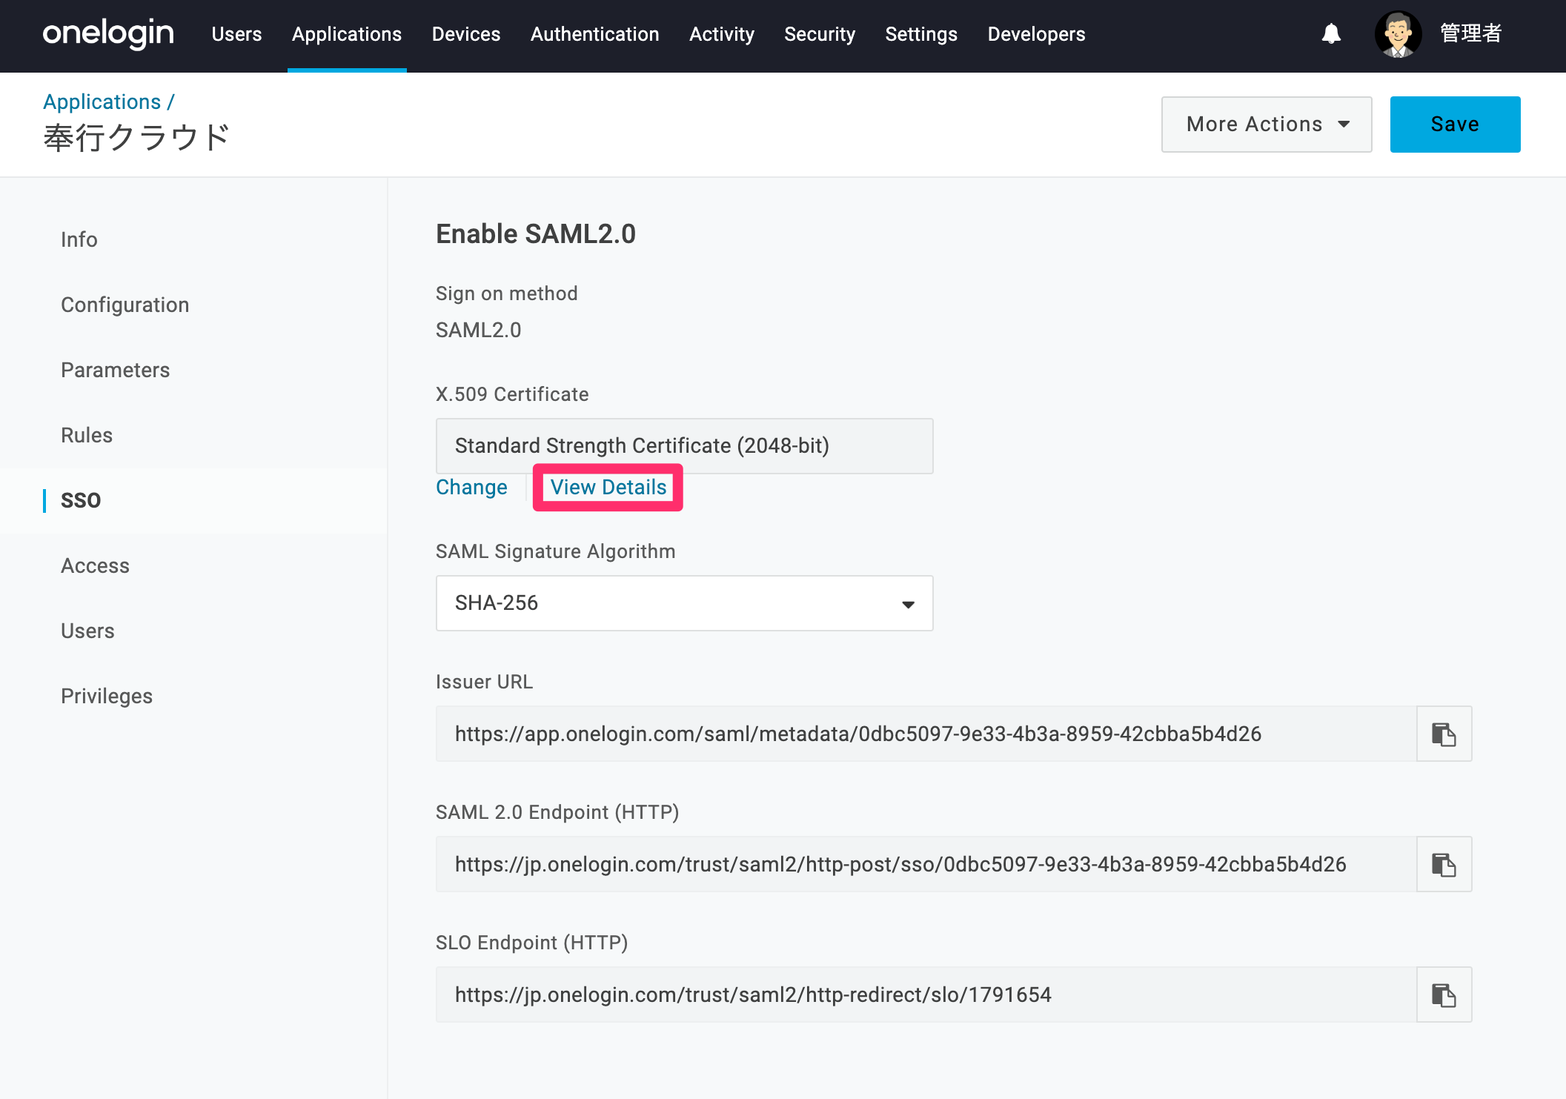Screen dimensions: 1566x1099
Task: Open the Applications menu in top navigation
Action: click(x=347, y=34)
